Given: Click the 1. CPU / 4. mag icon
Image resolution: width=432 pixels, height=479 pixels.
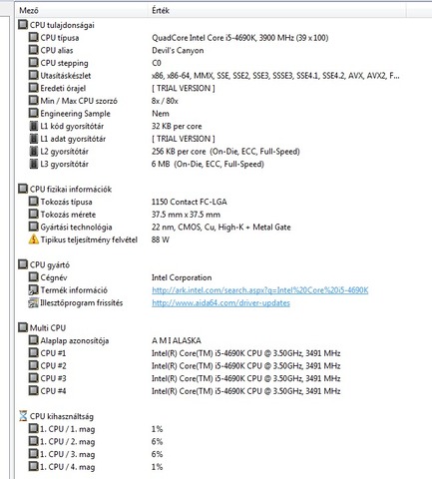Looking at the screenshot, I should 33,466.
